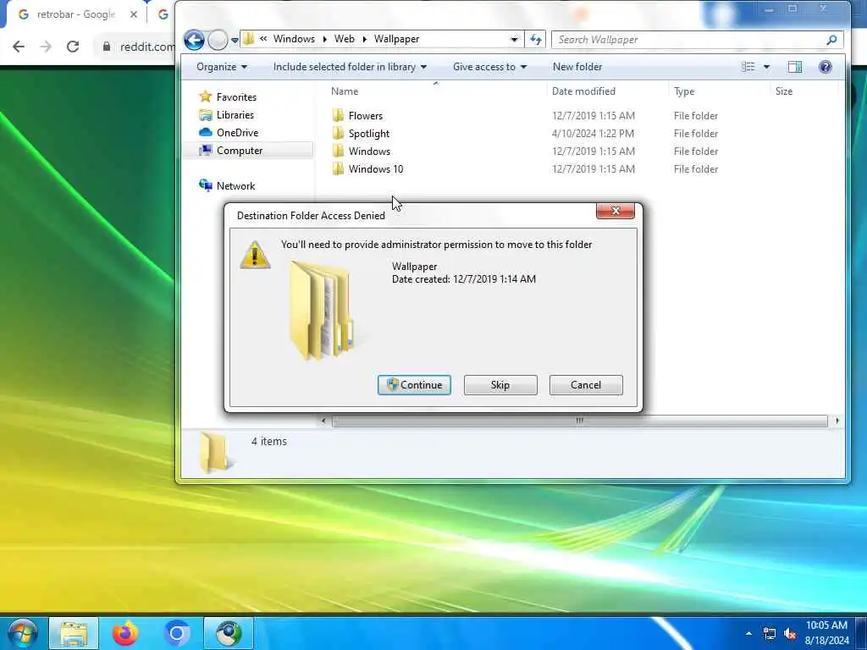Viewport: 867px width, 650px height.
Task: Open Chromium from the taskbar
Action: (x=177, y=633)
